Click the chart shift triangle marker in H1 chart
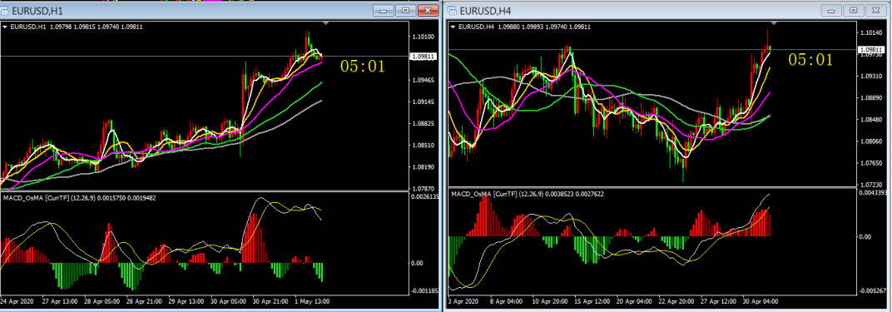This screenshot has width=892, height=312. tap(325, 23)
